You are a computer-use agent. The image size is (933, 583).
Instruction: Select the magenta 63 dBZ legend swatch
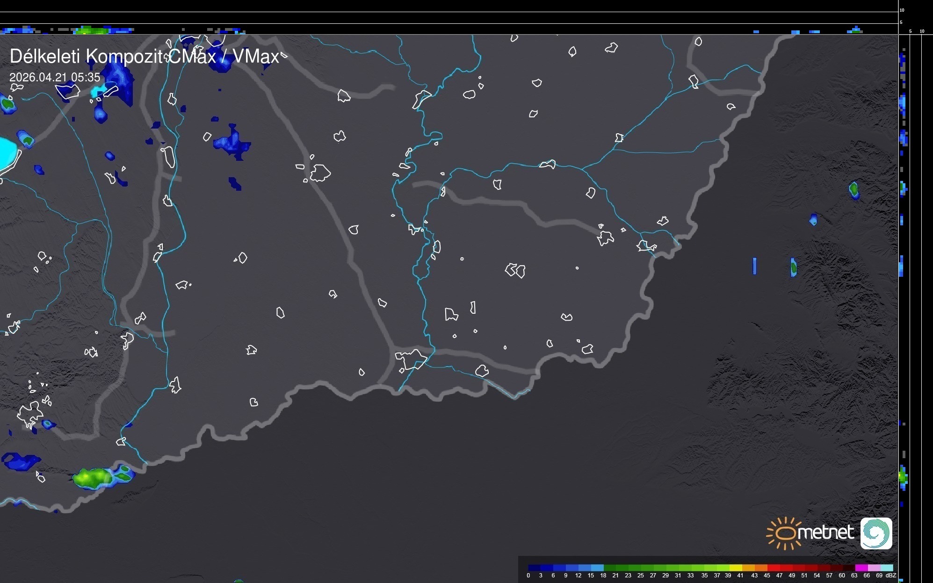[x=861, y=568]
